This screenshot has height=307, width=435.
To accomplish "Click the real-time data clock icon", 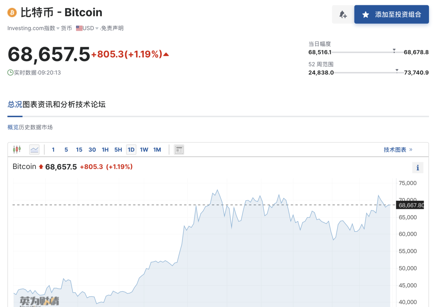I will (x=10, y=72).
